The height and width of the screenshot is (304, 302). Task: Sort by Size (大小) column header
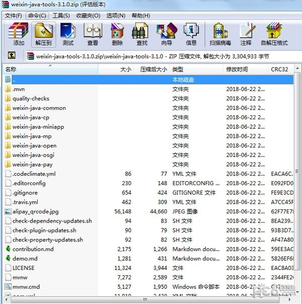click(x=116, y=69)
